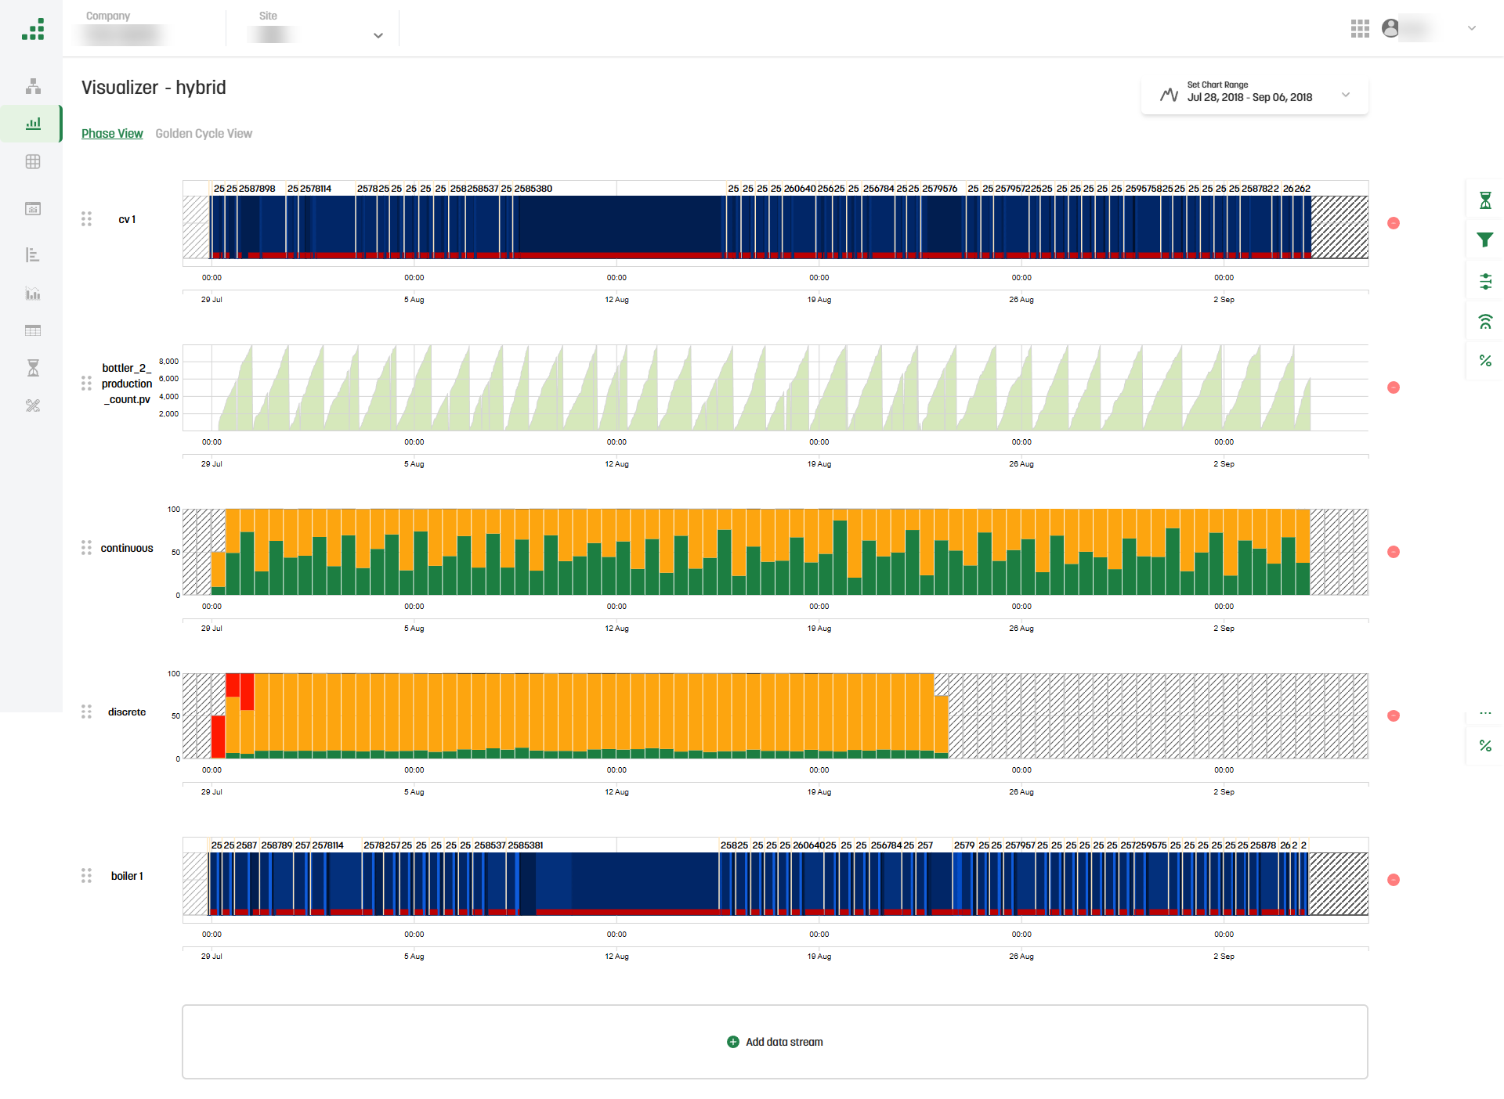Viewport: 1504px width, 1099px height.
Task: Click the cv 1 phase timeline chart
Action: [x=775, y=223]
